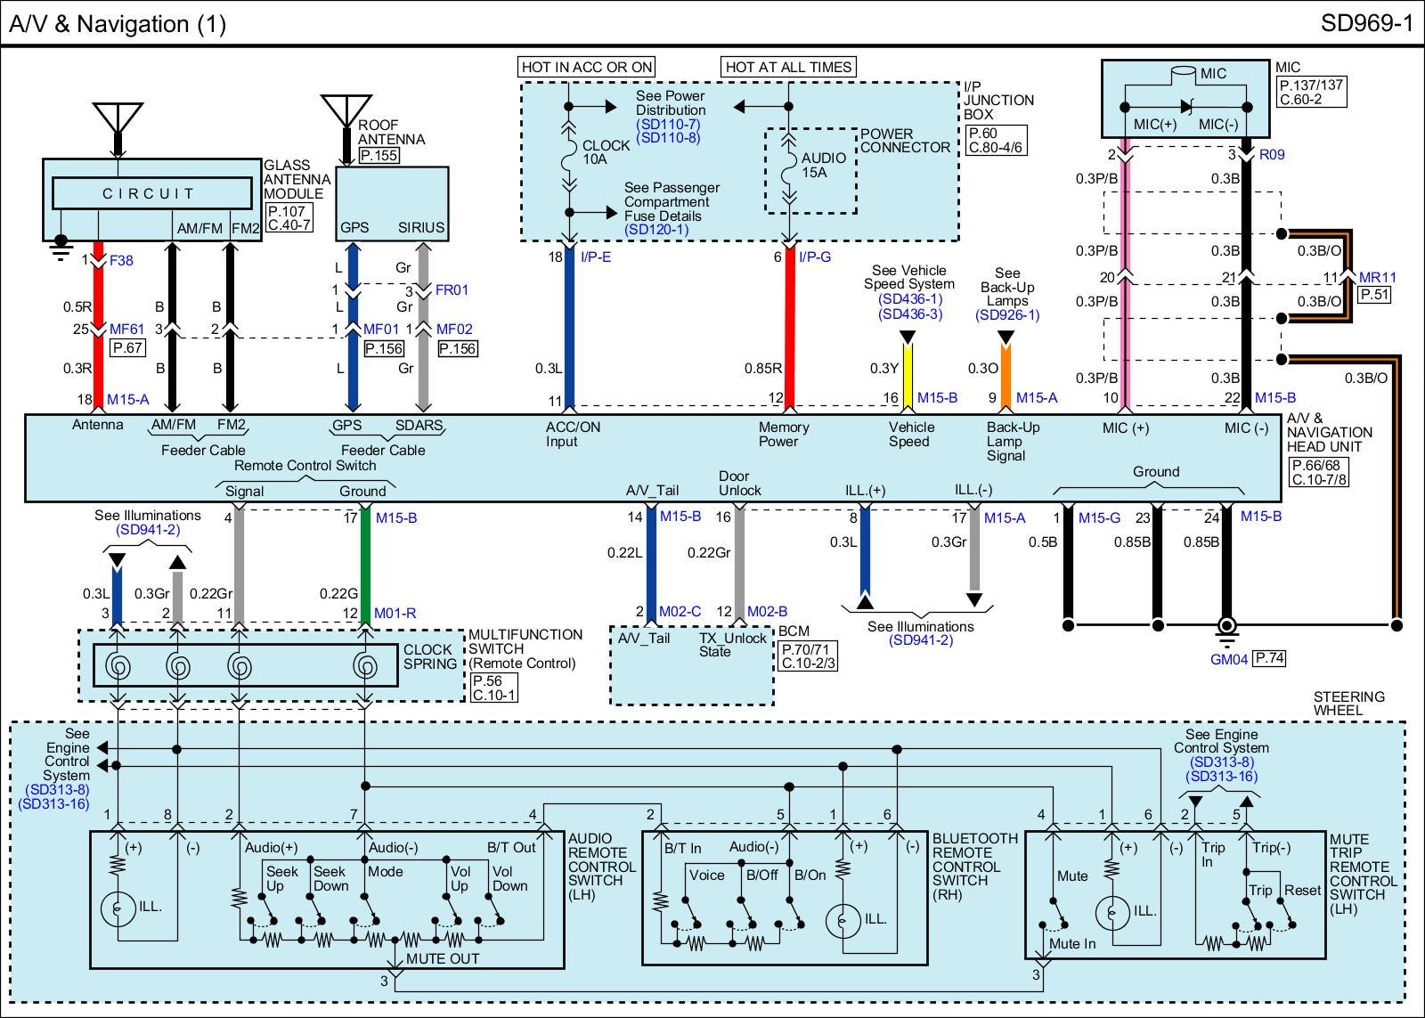Click the roof antenna symbol
Image resolution: width=1425 pixels, height=1018 pixels.
(346, 111)
